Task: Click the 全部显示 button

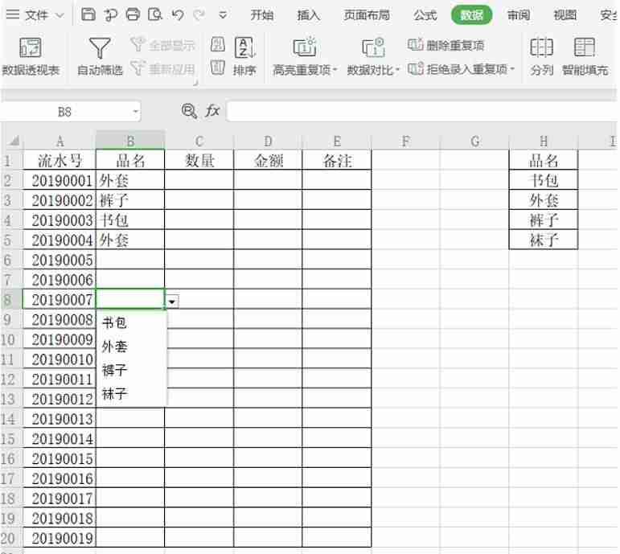Action: pos(163,45)
